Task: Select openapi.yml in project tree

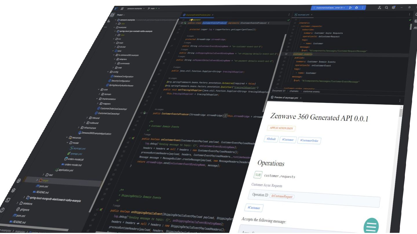Action: click(74, 153)
